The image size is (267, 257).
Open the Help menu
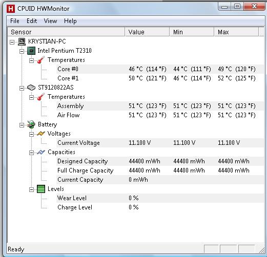(x=70, y=21)
